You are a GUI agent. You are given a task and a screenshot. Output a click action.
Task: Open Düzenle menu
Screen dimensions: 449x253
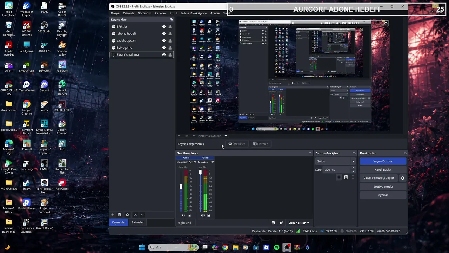tap(128, 13)
